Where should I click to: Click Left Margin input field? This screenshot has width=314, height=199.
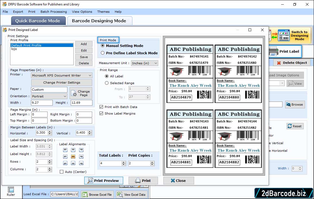39,114
